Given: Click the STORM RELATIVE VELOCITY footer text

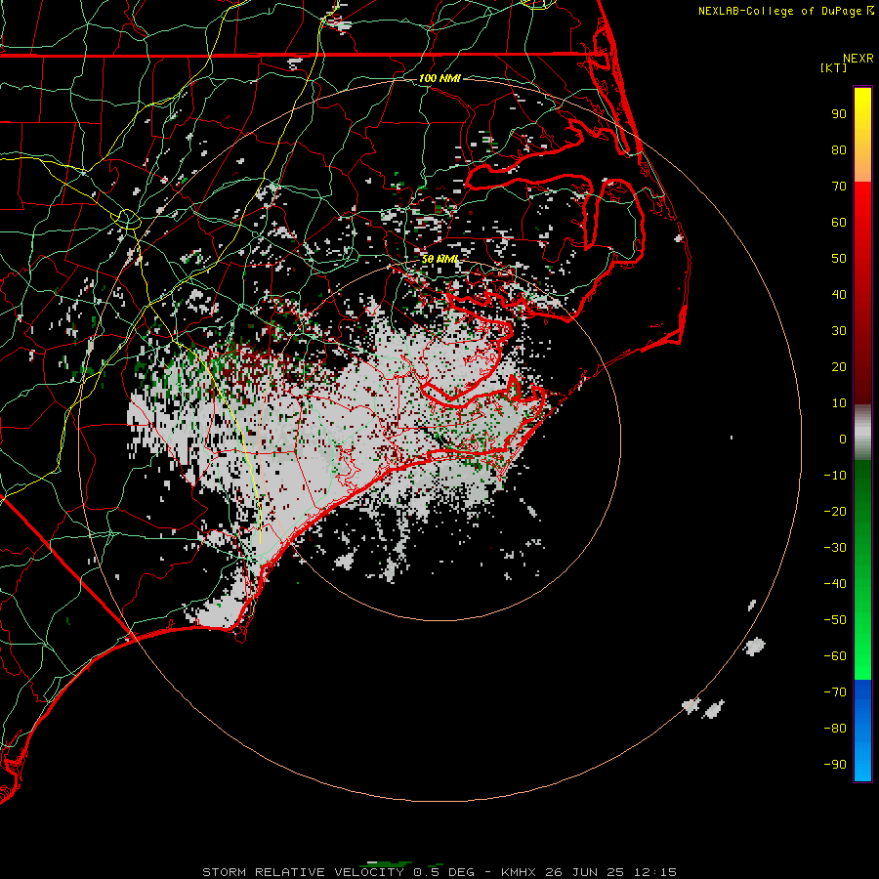Looking at the screenshot, I should coord(305,872).
